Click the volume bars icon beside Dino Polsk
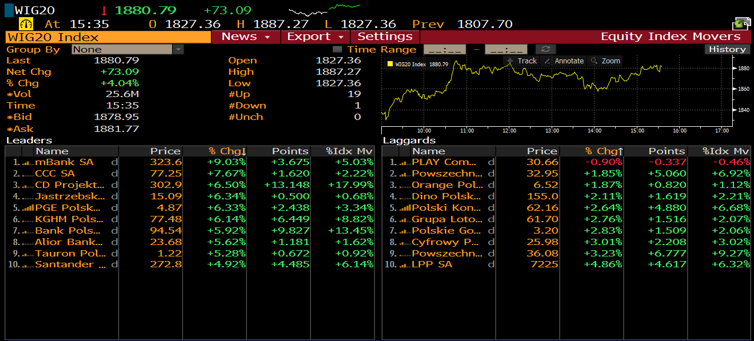 pos(405,197)
